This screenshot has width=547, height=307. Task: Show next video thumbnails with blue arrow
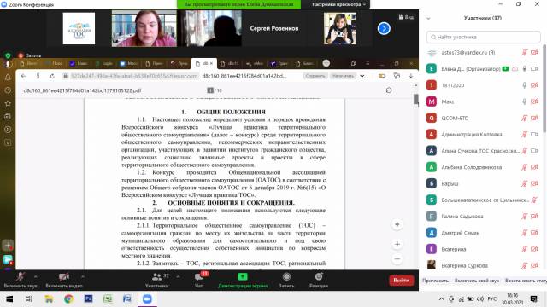384,28
